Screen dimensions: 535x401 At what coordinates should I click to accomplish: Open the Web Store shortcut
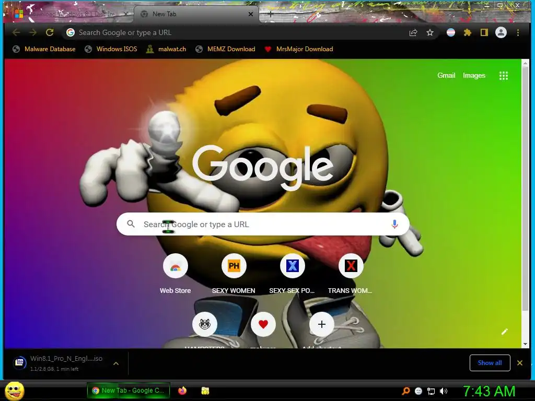[x=176, y=266]
